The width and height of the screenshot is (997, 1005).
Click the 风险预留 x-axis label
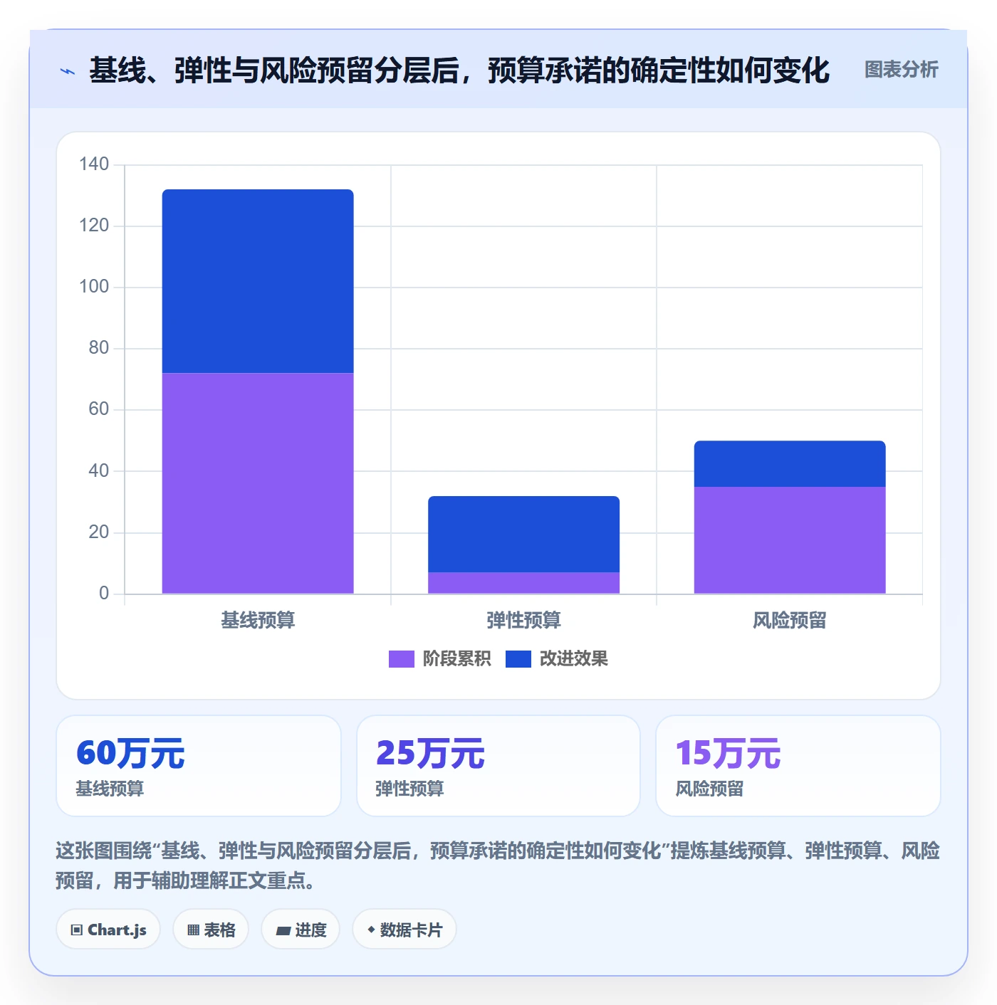click(790, 621)
